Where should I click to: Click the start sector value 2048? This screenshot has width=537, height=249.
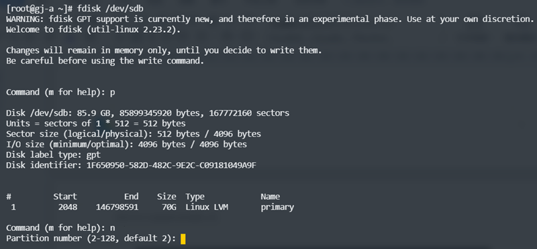(68, 207)
